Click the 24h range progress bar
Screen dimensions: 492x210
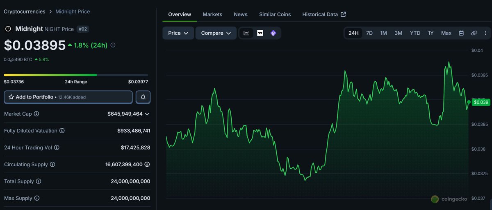(76, 75)
